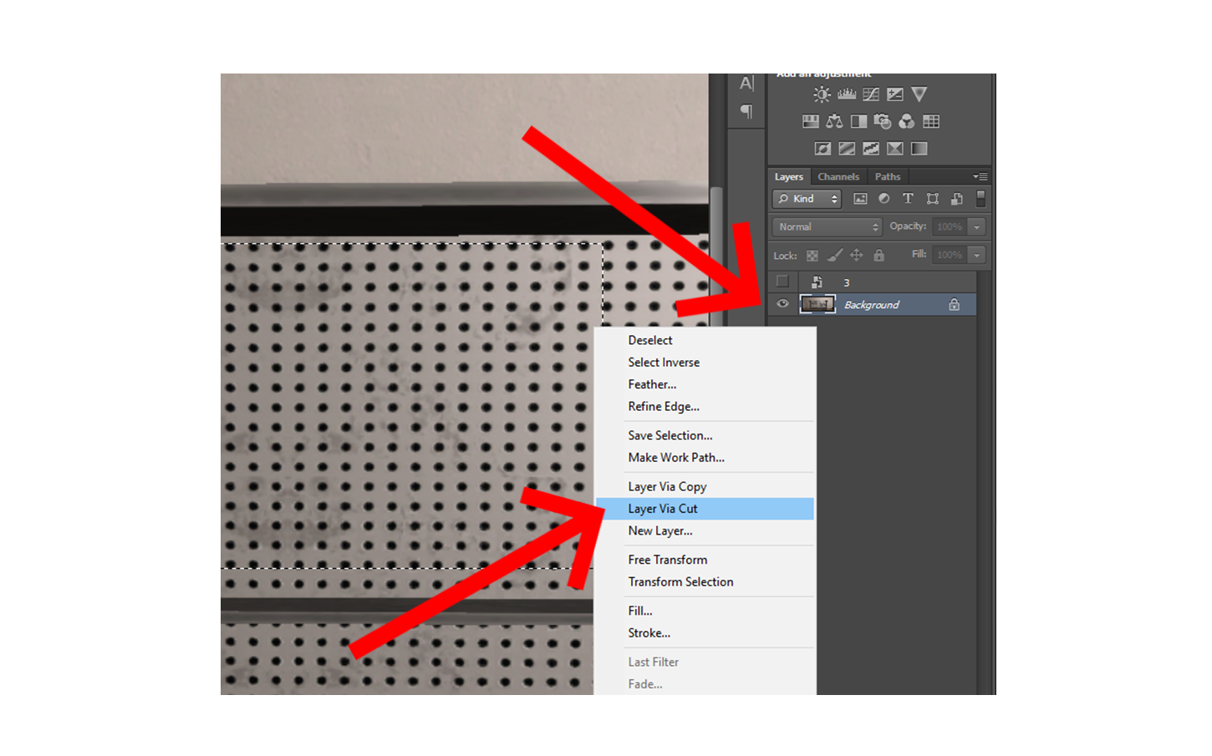Open the Fill slider arrow
The width and height of the screenshot is (1212, 756).
click(976, 255)
